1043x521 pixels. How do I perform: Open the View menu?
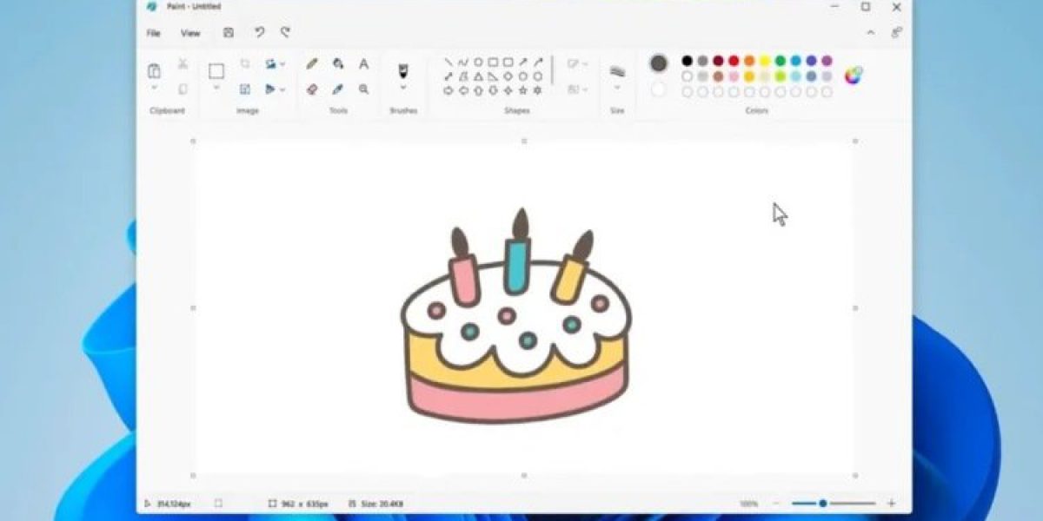pos(190,33)
